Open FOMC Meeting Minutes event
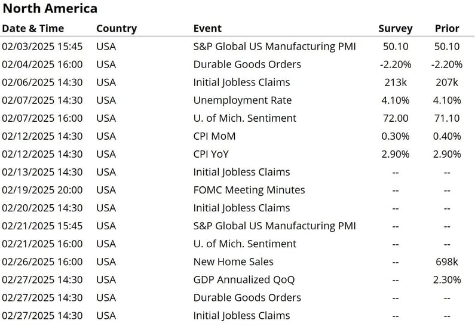 [249, 190]
